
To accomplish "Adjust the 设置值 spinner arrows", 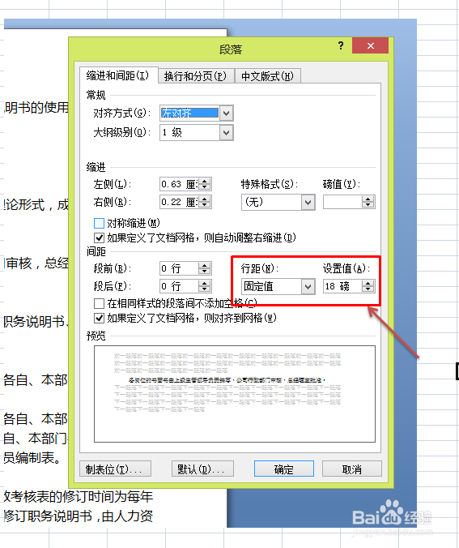I will [368, 286].
